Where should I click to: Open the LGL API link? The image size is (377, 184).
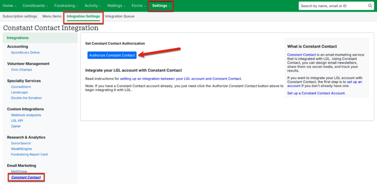[17, 121]
